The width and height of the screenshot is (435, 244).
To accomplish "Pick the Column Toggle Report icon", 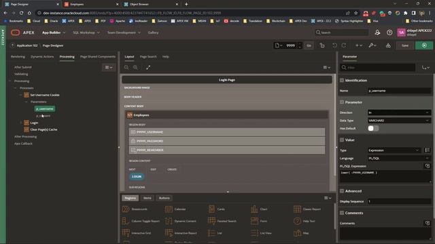I will click(126, 221).
